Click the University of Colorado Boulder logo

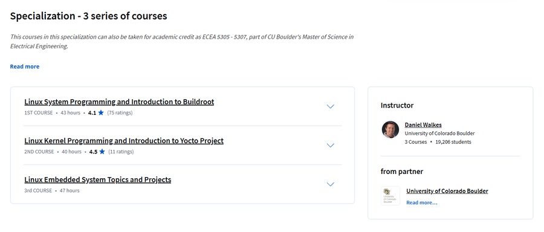point(390,196)
